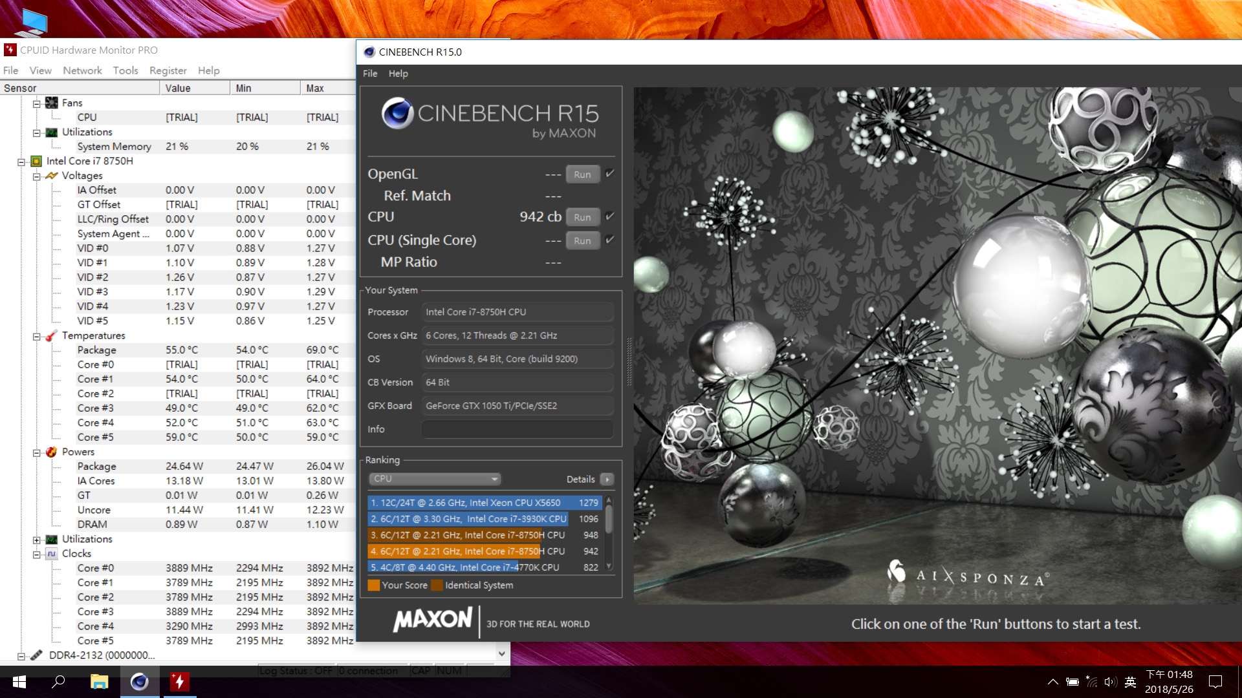Click the Intel Core i7 8750H processor icon
Image resolution: width=1242 pixels, height=698 pixels.
point(36,161)
